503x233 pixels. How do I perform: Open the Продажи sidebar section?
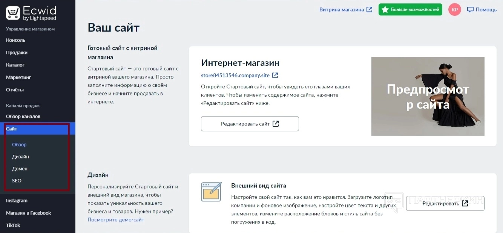pyautogui.click(x=17, y=53)
